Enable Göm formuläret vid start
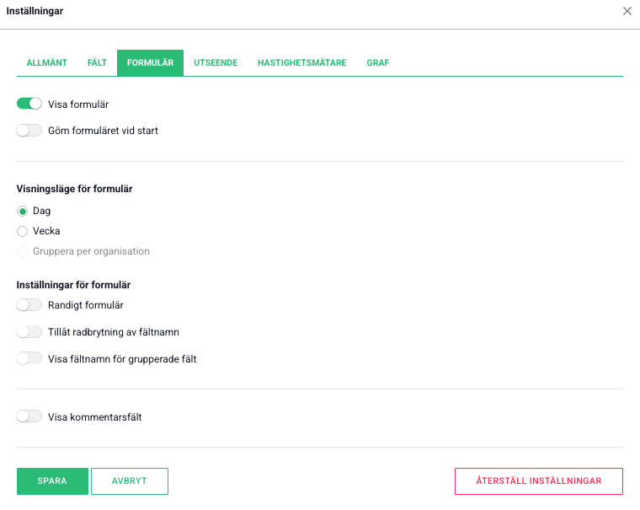The width and height of the screenshot is (640, 510). (29, 131)
